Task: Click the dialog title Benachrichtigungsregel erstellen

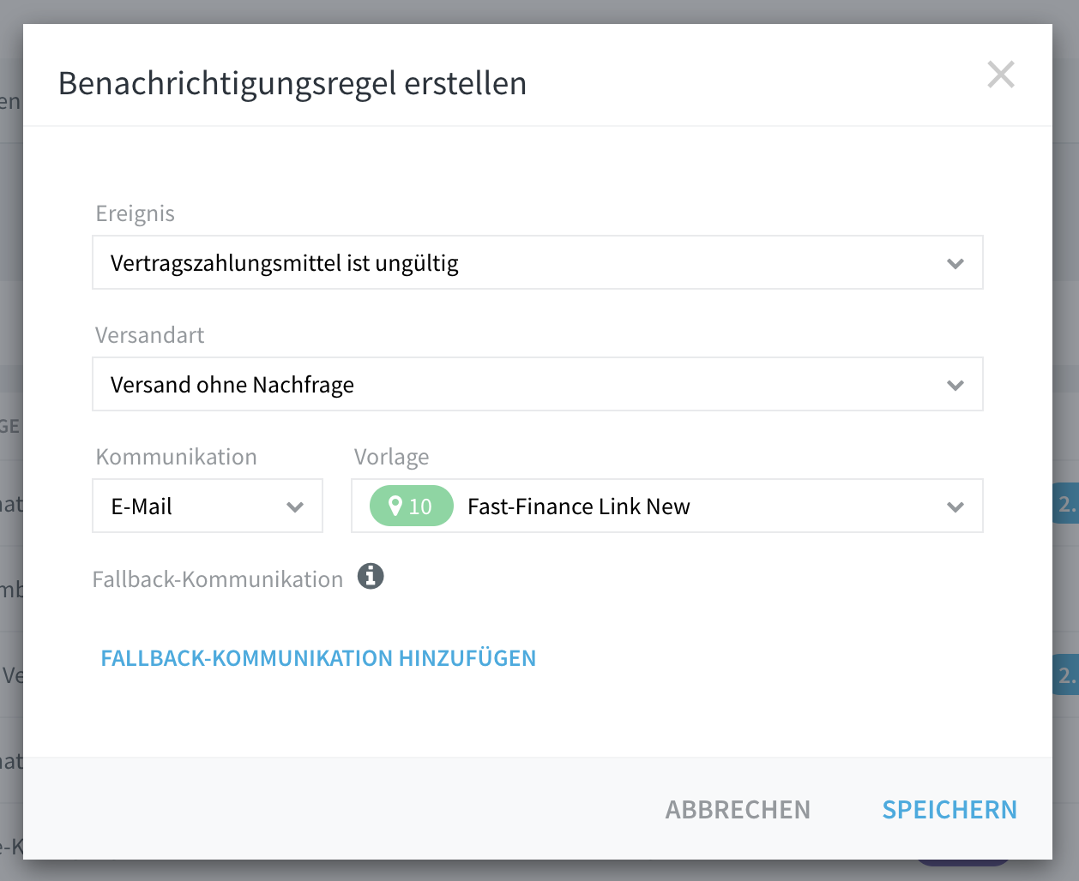Action: [292, 83]
